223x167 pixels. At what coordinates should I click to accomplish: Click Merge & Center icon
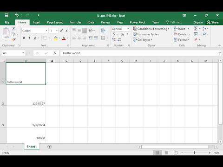pos(103,38)
